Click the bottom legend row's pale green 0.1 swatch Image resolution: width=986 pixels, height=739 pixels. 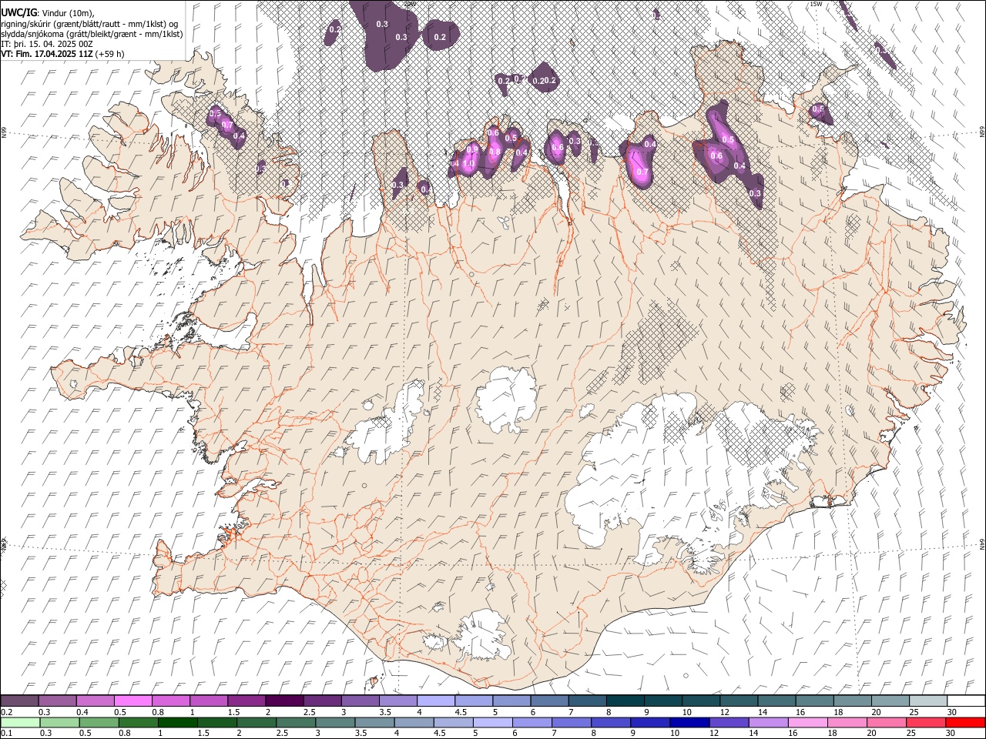click(x=20, y=722)
